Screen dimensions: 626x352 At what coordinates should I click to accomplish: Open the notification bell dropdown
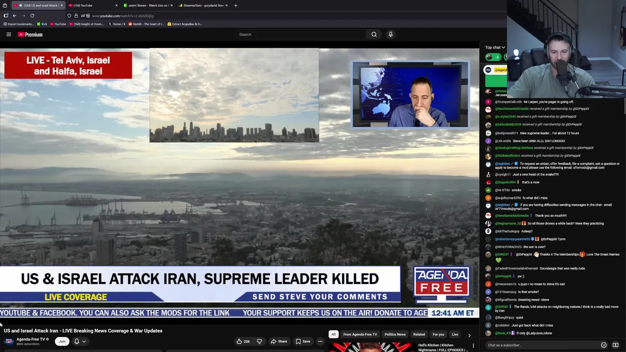click(80, 341)
